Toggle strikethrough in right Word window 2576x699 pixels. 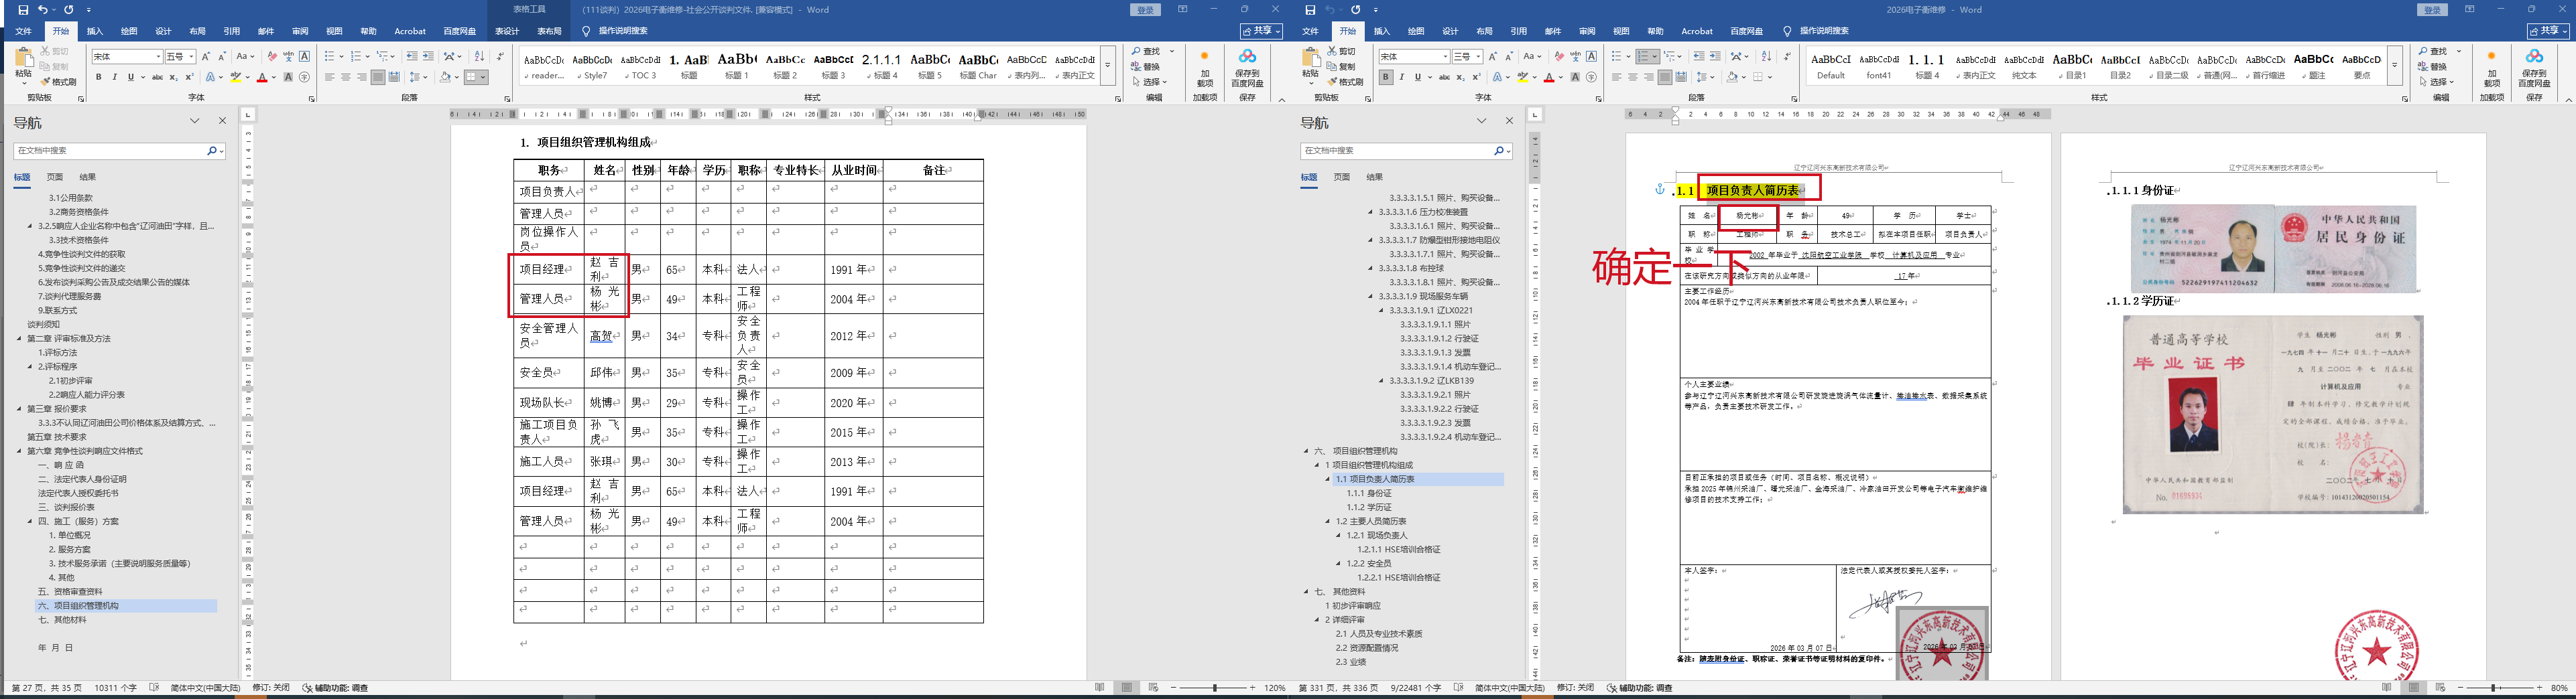tap(1444, 77)
